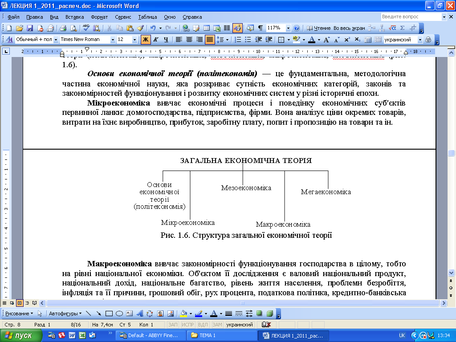Insert a table using grid icon
The height and width of the screenshot is (342, 456).
207,28
